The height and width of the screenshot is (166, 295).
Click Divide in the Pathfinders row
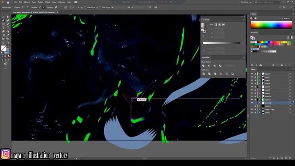coord(204,74)
